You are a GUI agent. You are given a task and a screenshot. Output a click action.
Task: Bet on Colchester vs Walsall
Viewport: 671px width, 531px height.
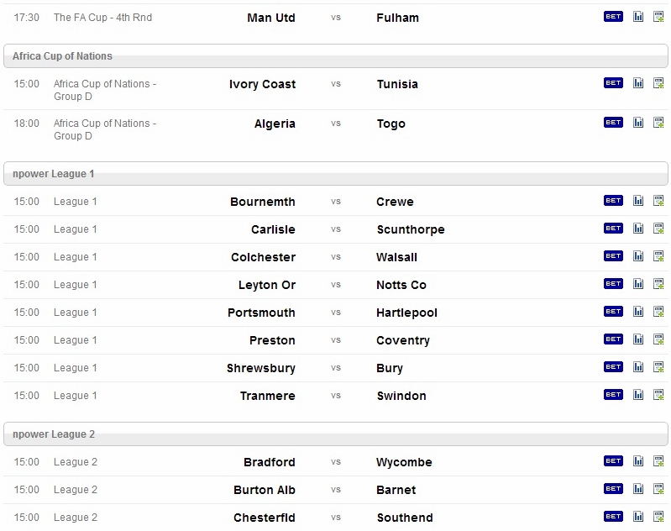(613, 255)
